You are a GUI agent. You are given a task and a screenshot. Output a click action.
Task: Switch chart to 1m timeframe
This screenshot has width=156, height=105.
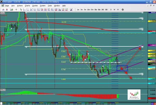click(79, 10)
